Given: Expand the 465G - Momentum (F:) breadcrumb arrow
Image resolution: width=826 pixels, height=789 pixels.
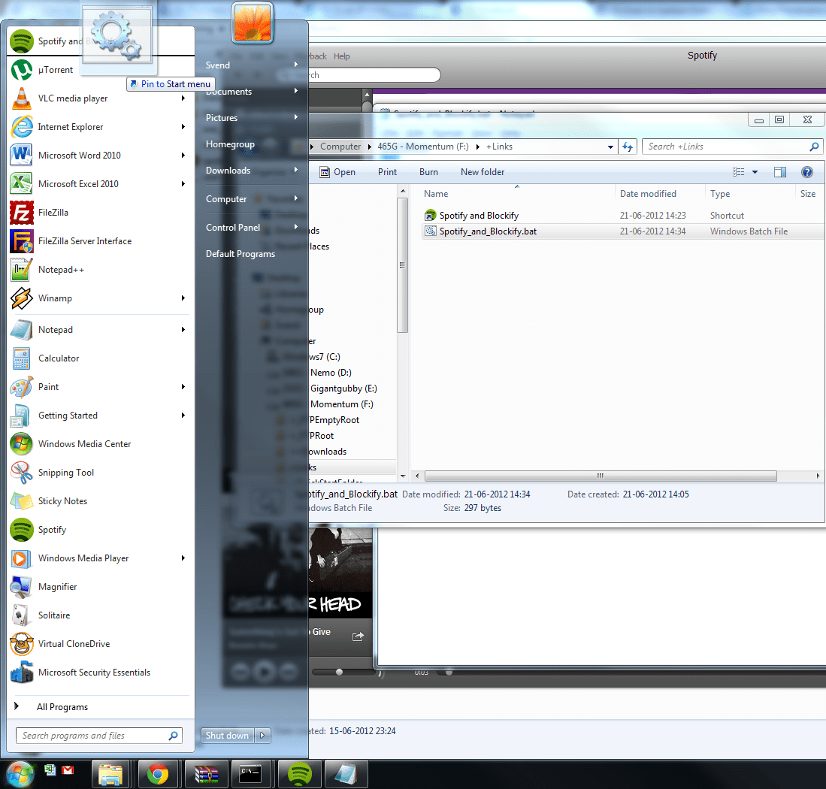Looking at the screenshot, I should click(x=478, y=147).
